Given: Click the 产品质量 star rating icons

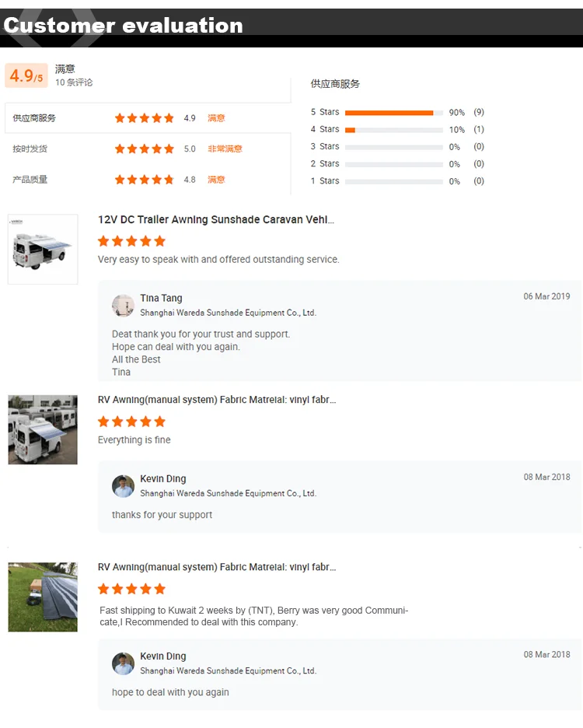Looking at the screenshot, I should click(x=144, y=180).
